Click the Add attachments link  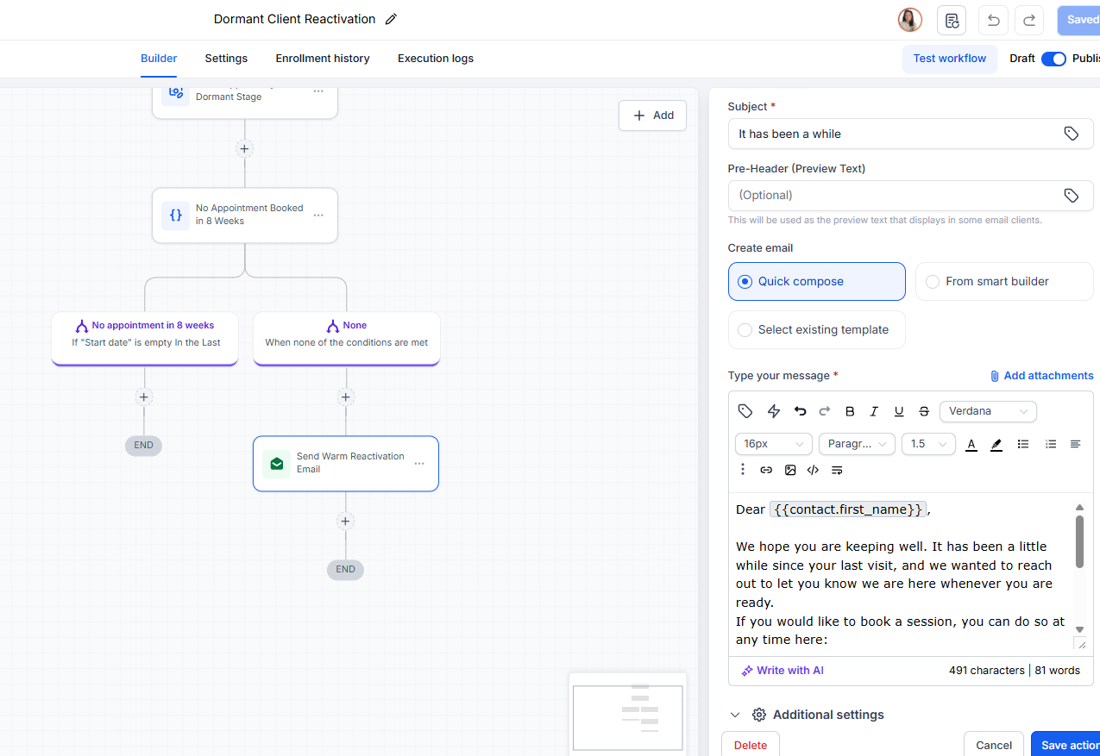coord(1041,376)
